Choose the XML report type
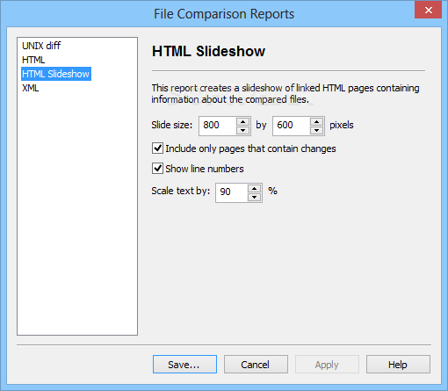This screenshot has width=448, height=391. [31, 88]
